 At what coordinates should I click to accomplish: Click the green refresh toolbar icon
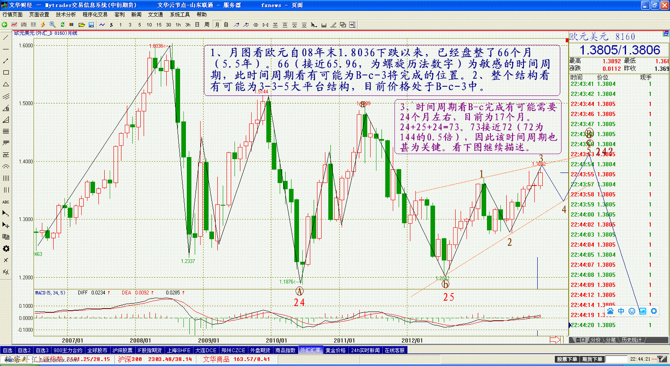coord(62,25)
